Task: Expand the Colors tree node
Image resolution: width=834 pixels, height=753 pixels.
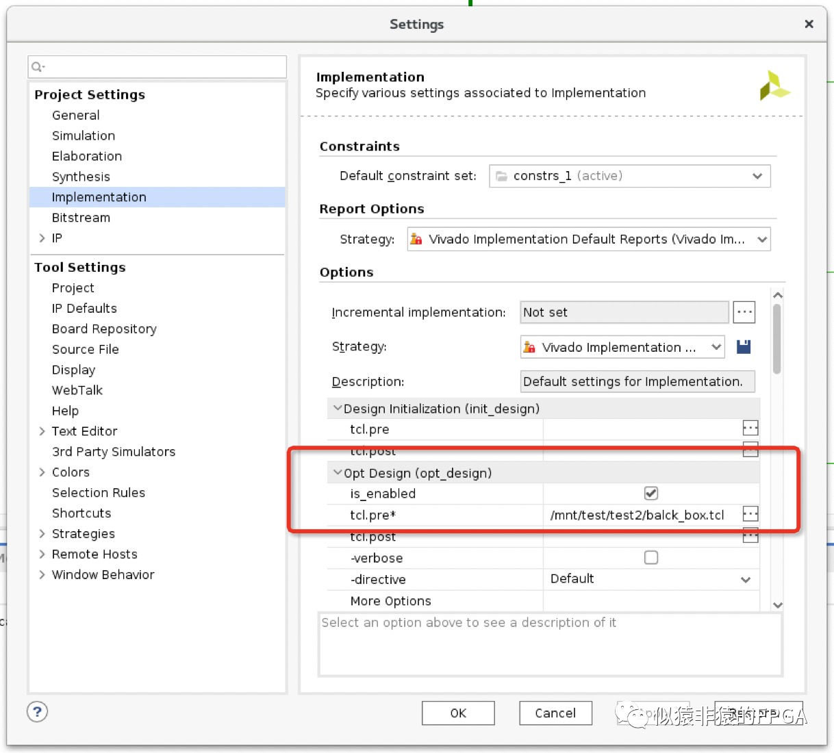Action: [42, 472]
